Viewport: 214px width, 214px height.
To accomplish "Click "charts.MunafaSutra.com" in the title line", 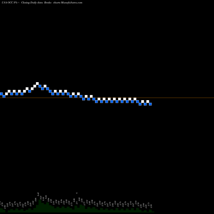I will pyautogui.click(x=68, y=3).
